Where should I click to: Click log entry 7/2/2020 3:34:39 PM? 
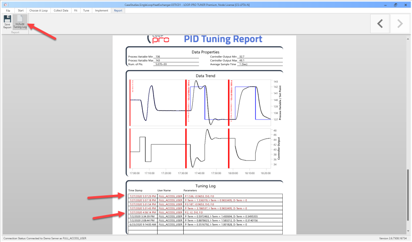(143, 216)
